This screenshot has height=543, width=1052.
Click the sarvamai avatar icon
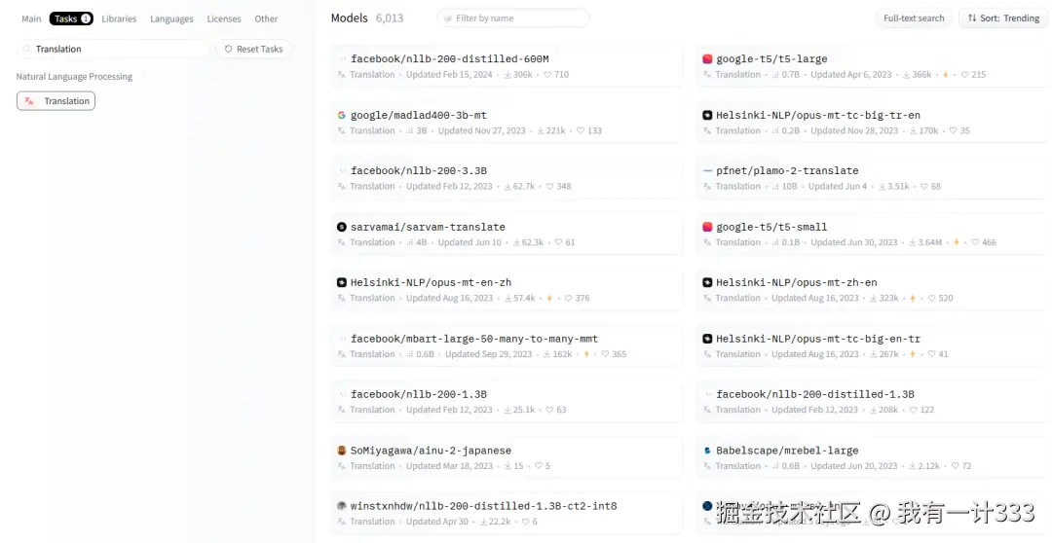click(342, 228)
